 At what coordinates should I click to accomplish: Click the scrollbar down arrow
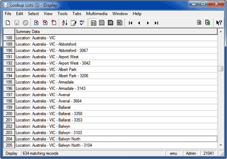pyautogui.click(x=220, y=145)
